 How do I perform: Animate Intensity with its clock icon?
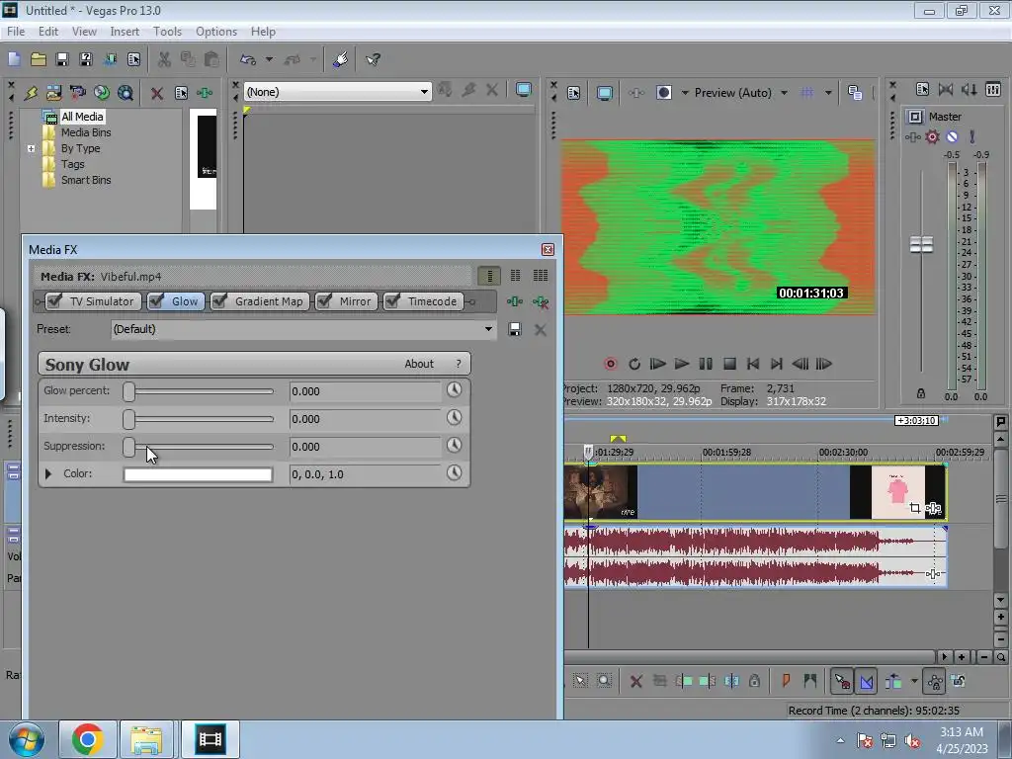tap(455, 418)
